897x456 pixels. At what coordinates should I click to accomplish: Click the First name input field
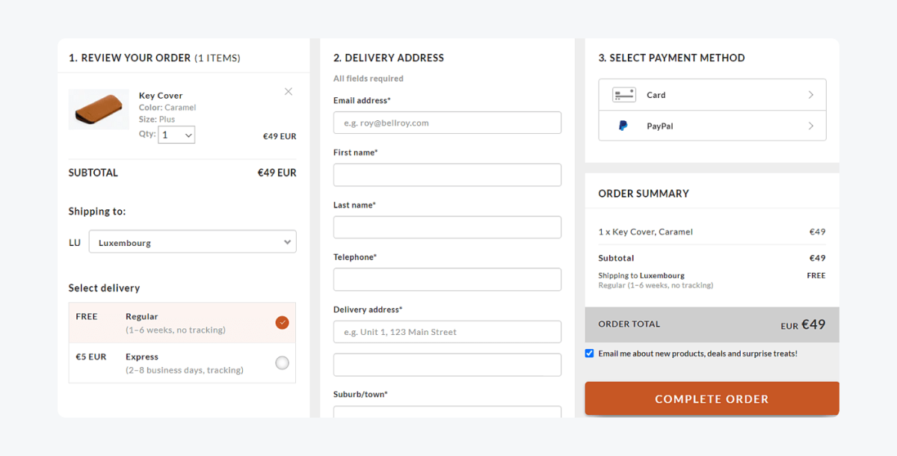click(447, 174)
